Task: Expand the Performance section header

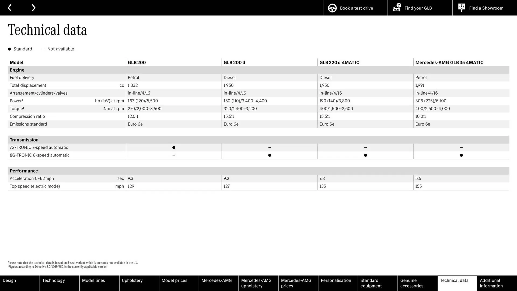Action: (x=24, y=171)
